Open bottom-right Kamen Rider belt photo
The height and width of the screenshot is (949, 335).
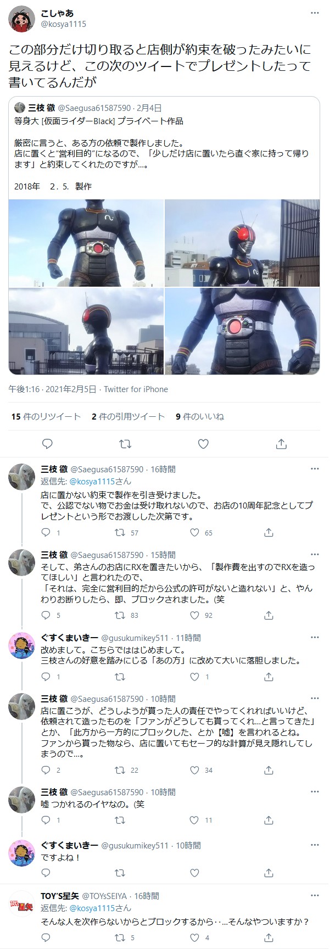coord(242,331)
